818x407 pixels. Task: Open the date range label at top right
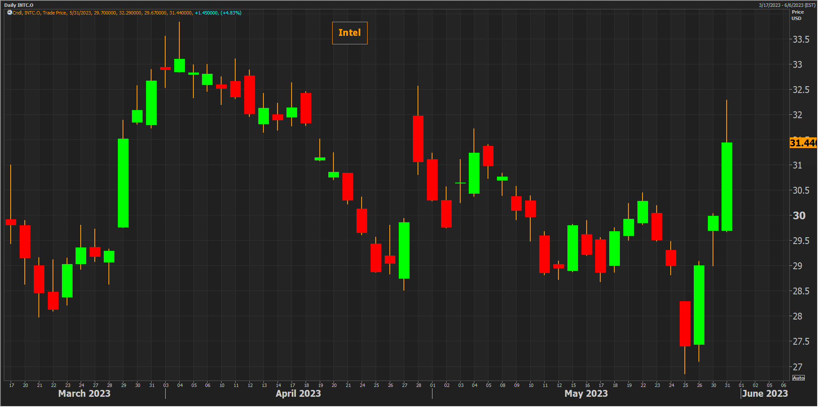point(787,5)
